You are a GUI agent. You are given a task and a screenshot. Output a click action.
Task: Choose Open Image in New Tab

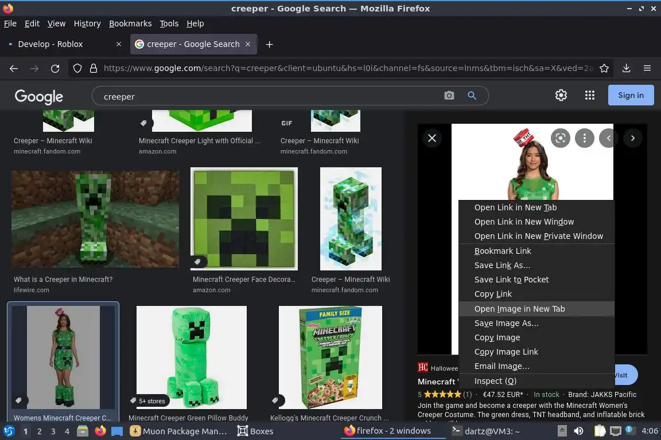[536, 309]
